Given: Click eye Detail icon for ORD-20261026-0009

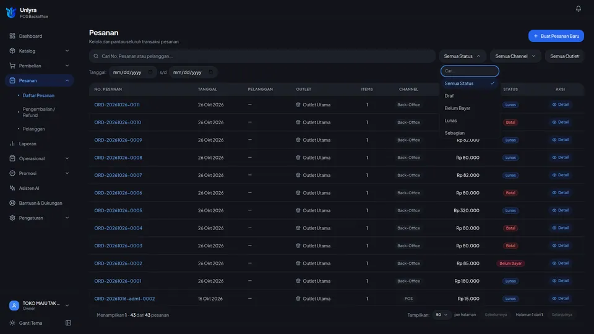Looking at the screenshot, I should tap(554, 140).
